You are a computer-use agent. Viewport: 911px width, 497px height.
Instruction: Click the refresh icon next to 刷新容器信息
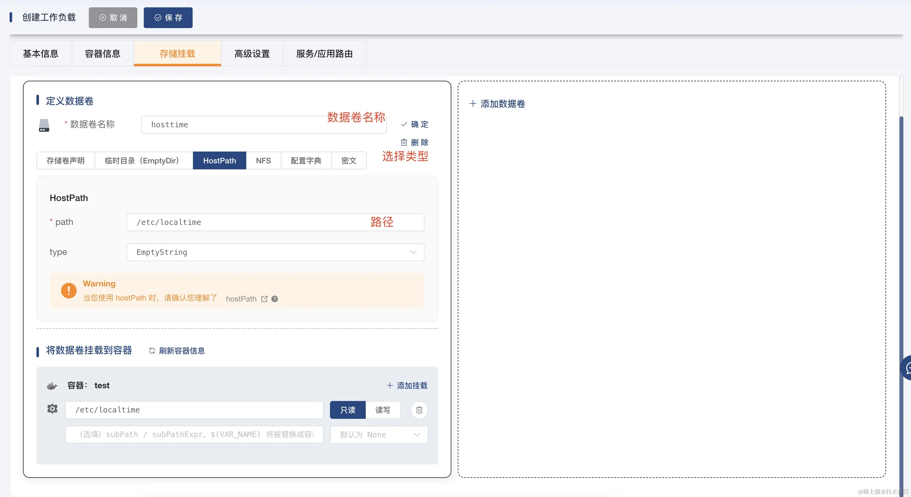pos(152,351)
